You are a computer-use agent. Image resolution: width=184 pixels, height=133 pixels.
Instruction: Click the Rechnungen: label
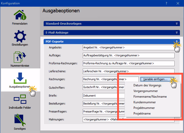click(x=57, y=79)
